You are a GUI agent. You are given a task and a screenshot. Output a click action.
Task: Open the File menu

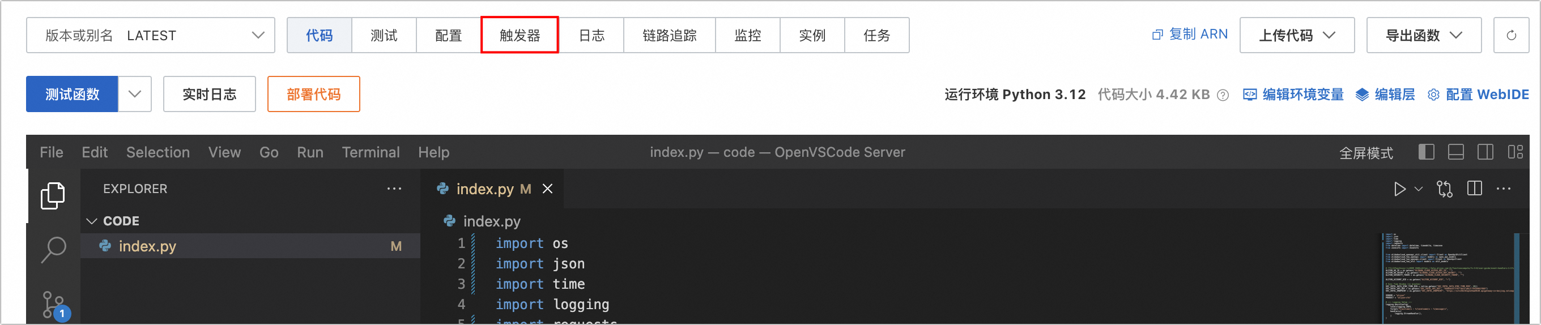point(52,152)
